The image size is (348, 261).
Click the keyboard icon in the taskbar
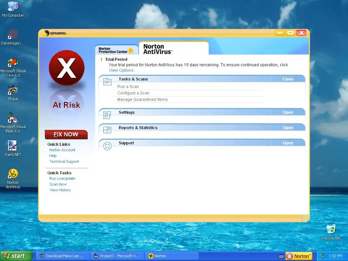coord(281,256)
